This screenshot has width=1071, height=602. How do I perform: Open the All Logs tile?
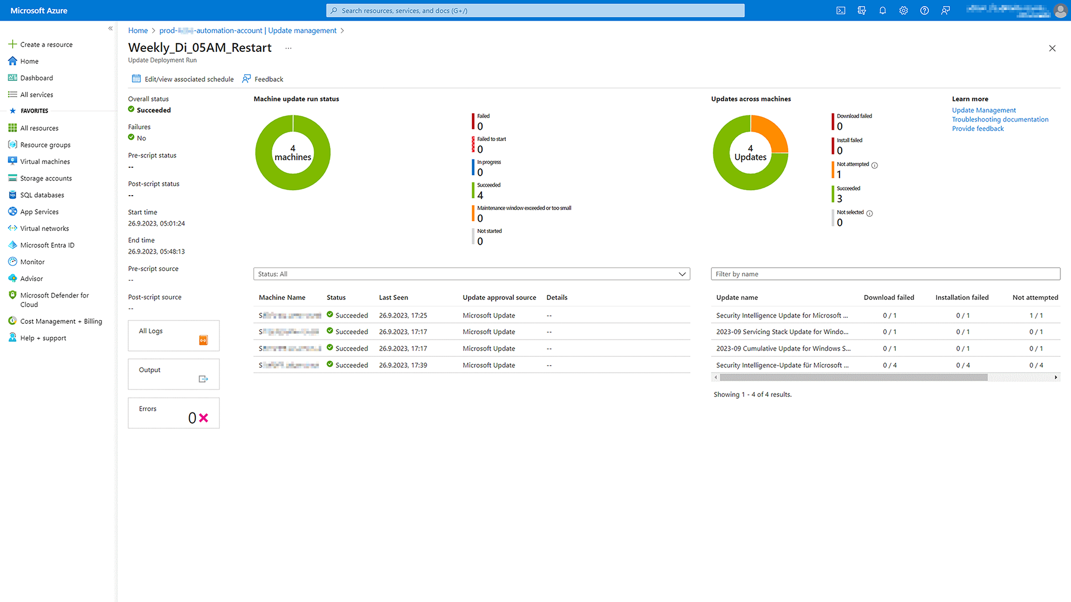pyautogui.click(x=173, y=335)
